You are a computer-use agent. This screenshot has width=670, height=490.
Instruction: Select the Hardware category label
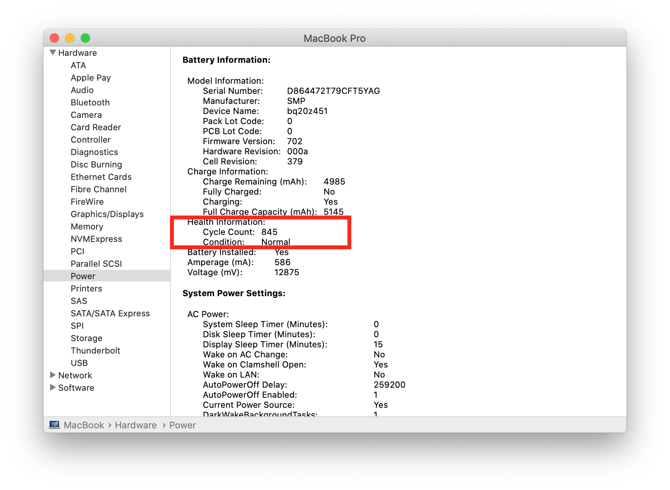click(78, 53)
